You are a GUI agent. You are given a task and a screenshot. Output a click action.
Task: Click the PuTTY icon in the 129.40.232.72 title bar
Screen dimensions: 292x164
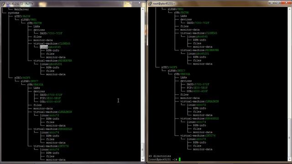tap(3, 4)
